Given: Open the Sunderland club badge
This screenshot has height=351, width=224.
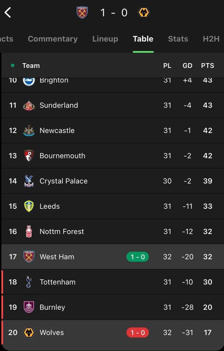Looking at the screenshot, I should pos(29,105).
